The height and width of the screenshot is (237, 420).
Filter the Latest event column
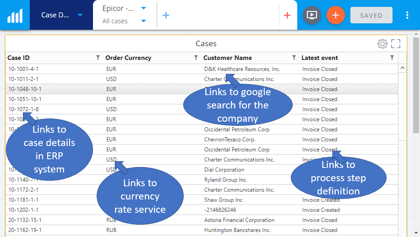(x=392, y=58)
